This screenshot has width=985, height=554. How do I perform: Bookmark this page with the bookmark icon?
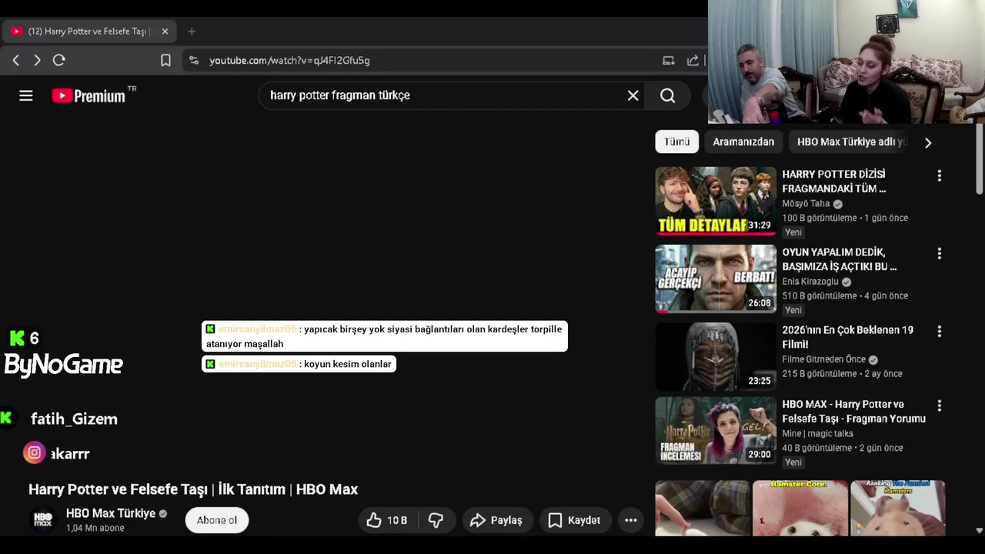coord(165,60)
